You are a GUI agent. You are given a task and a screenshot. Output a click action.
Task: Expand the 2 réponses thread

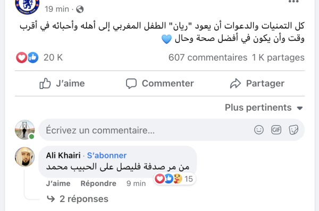[x=77, y=199]
